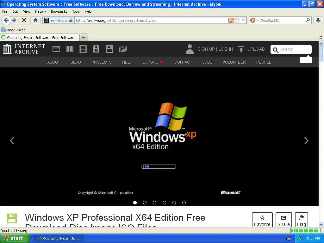
Task: Open the Most Visited bookmarks folder
Action: (x=14, y=30)
